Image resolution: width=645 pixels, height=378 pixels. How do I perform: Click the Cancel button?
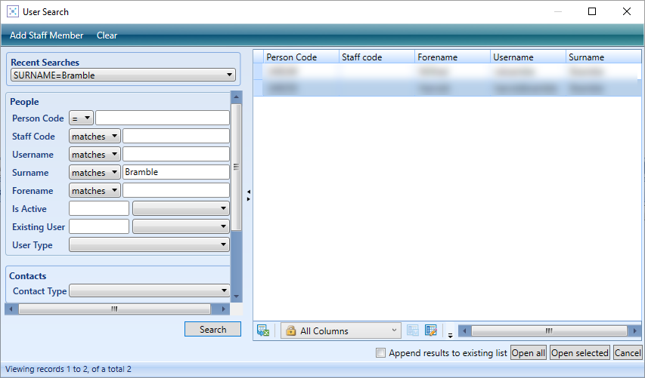628,352
